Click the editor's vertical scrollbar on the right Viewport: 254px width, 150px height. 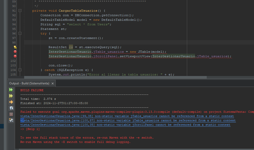pyautogui.click(x=253, y=38)
